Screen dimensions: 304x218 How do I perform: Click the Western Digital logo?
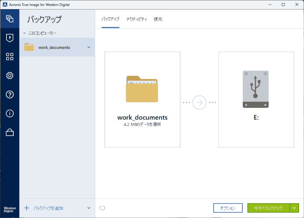(x=10, y=210)
